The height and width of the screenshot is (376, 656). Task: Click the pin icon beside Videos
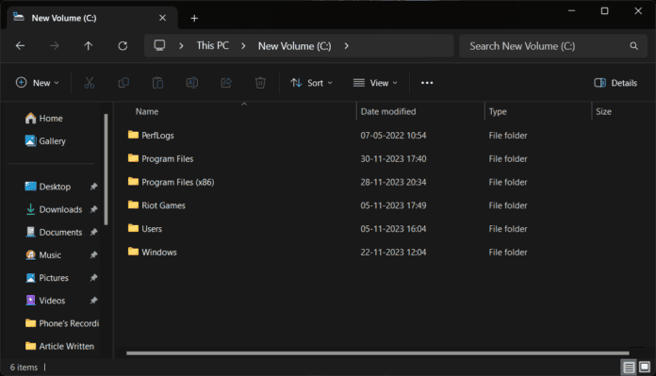pos(93,301)
